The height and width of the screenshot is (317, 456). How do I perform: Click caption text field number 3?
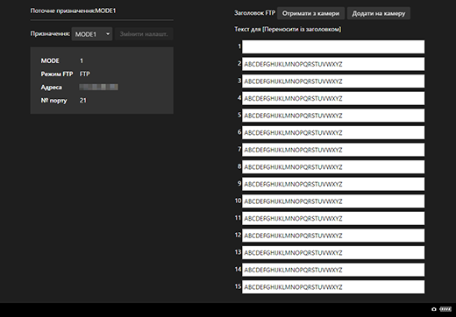coord(333,81)
